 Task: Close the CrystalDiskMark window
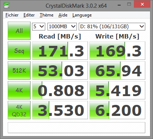pyautogui.click(x=142, y=4)
